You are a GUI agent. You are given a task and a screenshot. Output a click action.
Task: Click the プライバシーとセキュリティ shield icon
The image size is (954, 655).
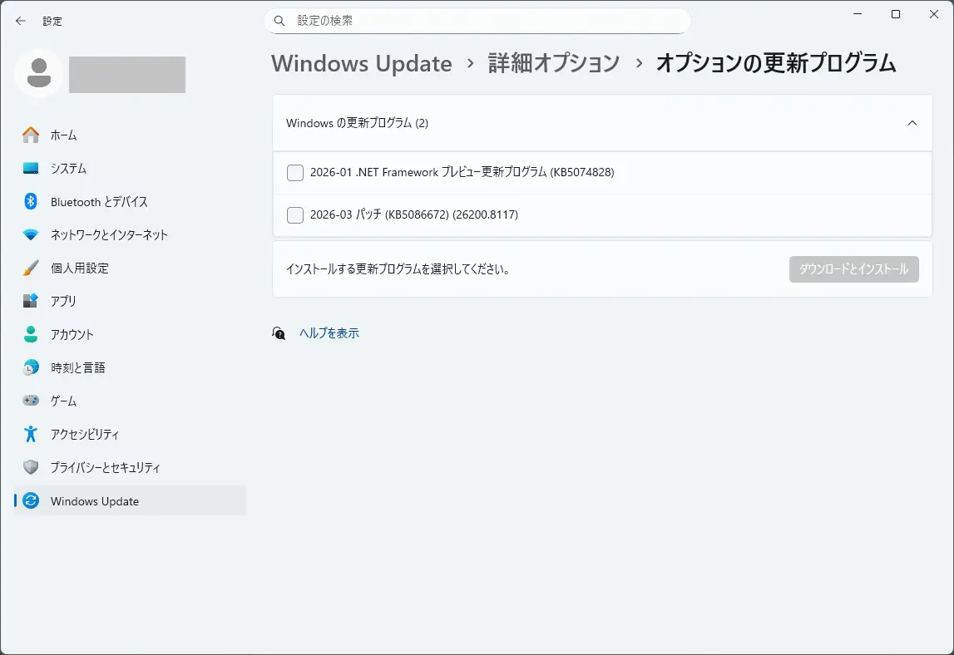(31, 467)
